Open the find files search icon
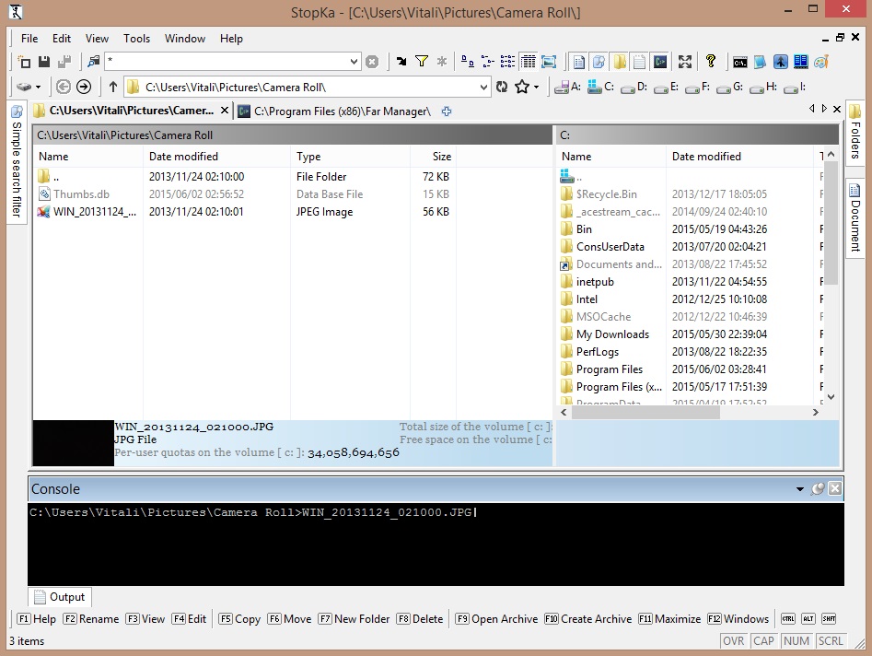The height and width of the screenshot is (656, 872). tap(93, 61)
